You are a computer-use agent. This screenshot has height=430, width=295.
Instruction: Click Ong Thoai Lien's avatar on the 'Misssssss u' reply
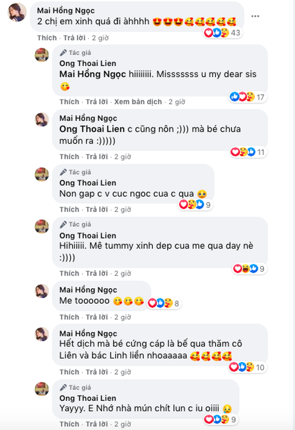click(42, 55)
